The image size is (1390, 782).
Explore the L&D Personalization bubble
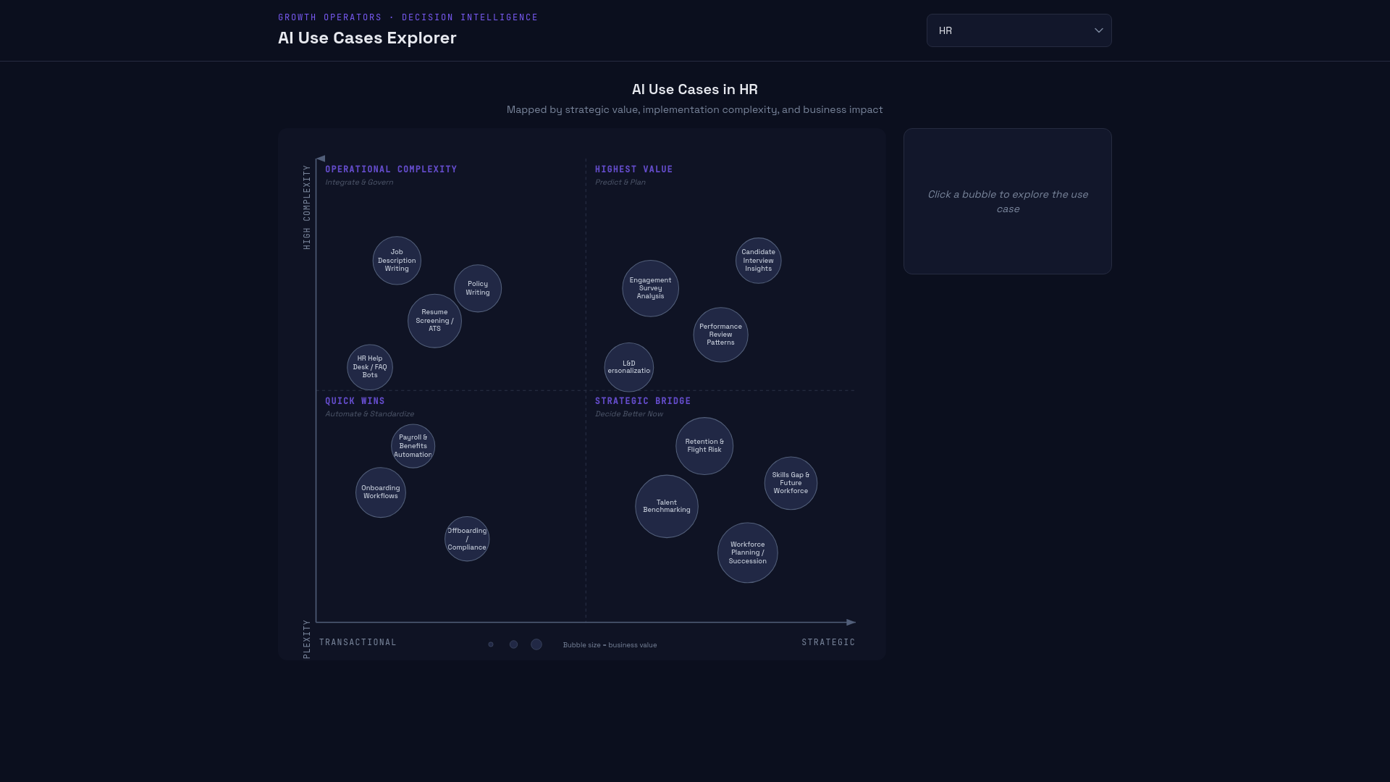pyautogui.click(x=628, y=367)
